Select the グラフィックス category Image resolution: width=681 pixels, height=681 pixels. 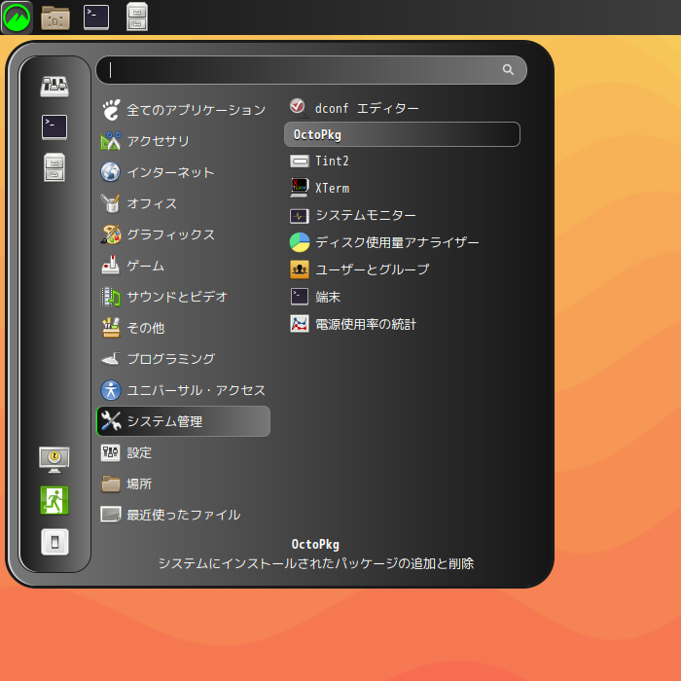point(183,234)
